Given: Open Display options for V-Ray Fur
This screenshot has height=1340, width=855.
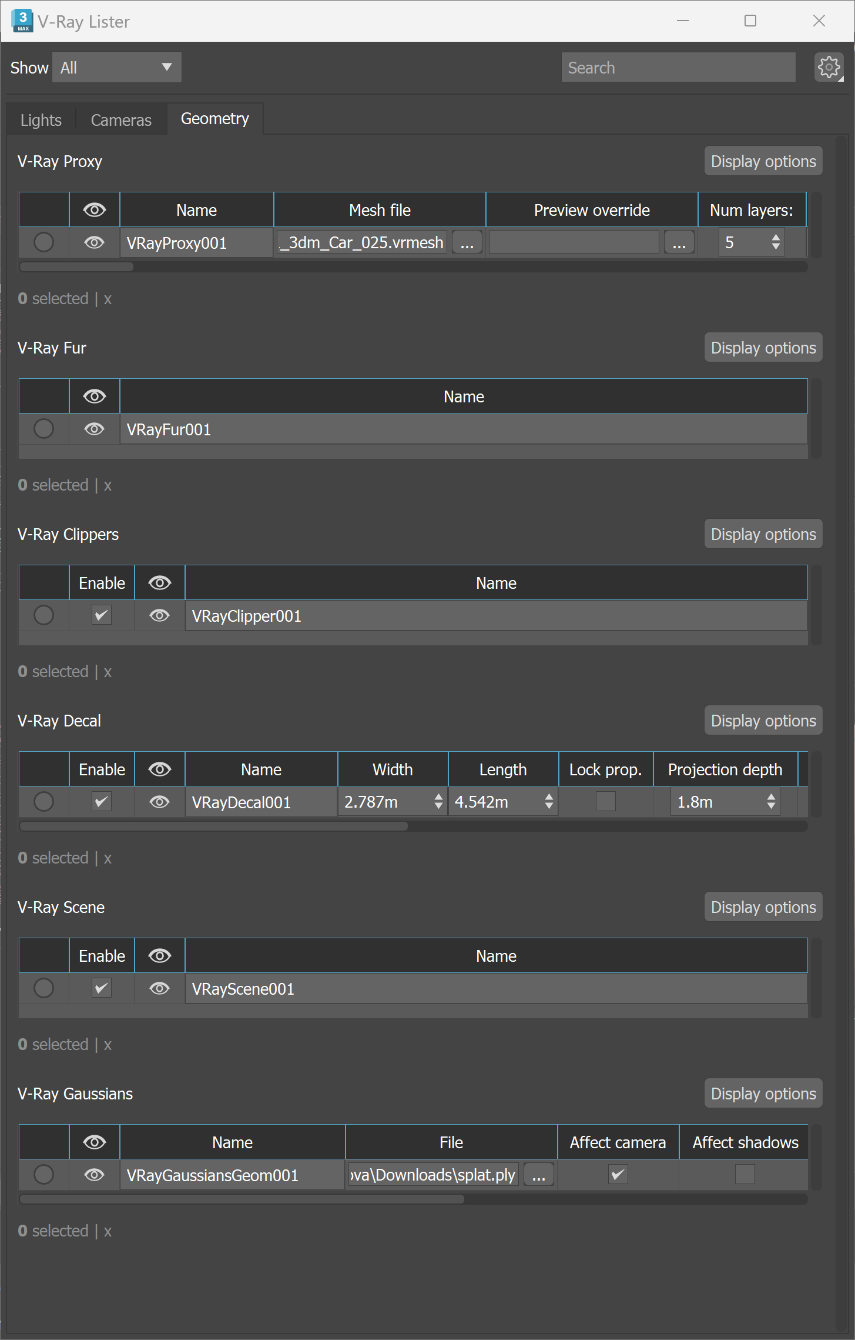Looking at the screenshot, I should [x=763, y=348].
